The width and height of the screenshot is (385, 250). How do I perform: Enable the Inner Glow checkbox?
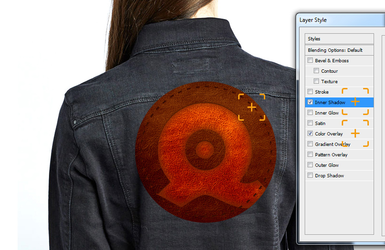point(310,113)
